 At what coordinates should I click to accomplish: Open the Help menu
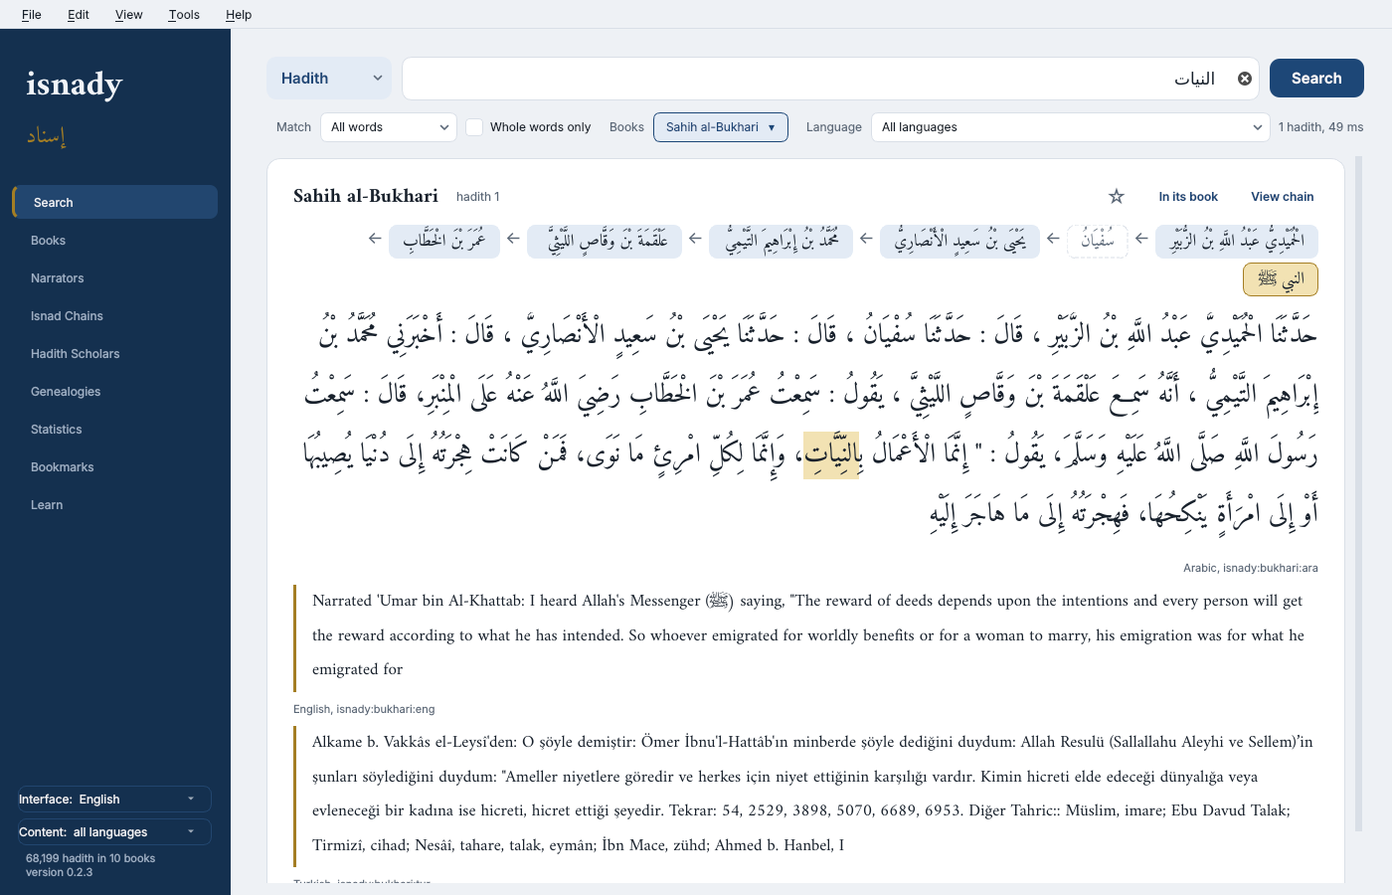239,15
